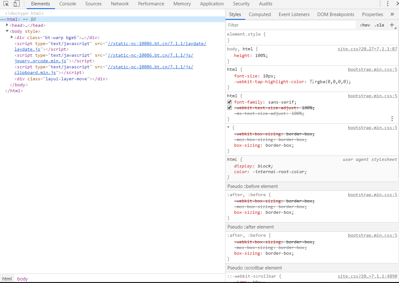Open the Security tab
Viewport: 399px width, 283px height.
tap(241, 4)
